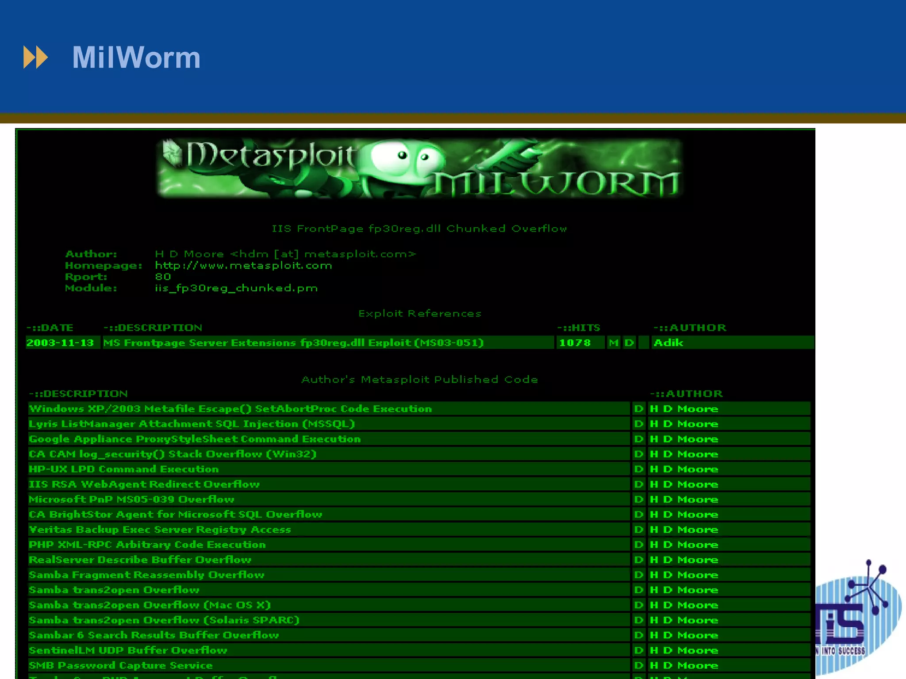Click D icon for IIS RSA WebAgent row
This screenshot has height=679, width=906.
coord(638,484)
